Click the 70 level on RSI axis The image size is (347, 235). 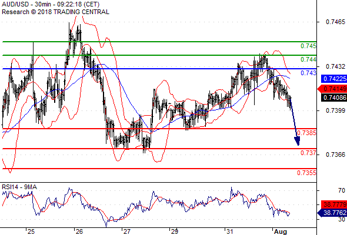(342, 190)
